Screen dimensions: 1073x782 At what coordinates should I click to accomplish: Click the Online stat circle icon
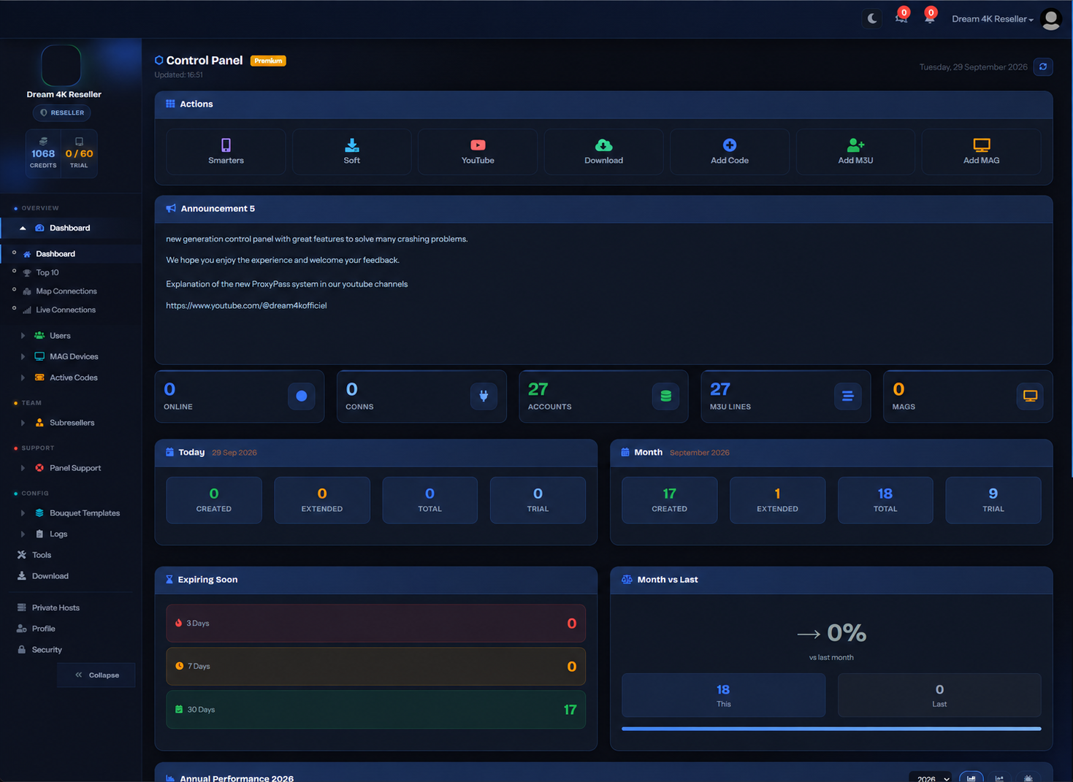[x=302, y=396]
